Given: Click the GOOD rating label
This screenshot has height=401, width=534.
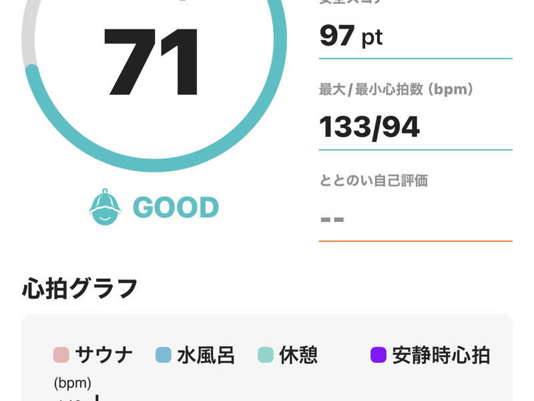Looking at the screenshot, I should click(x=176, y=207).
